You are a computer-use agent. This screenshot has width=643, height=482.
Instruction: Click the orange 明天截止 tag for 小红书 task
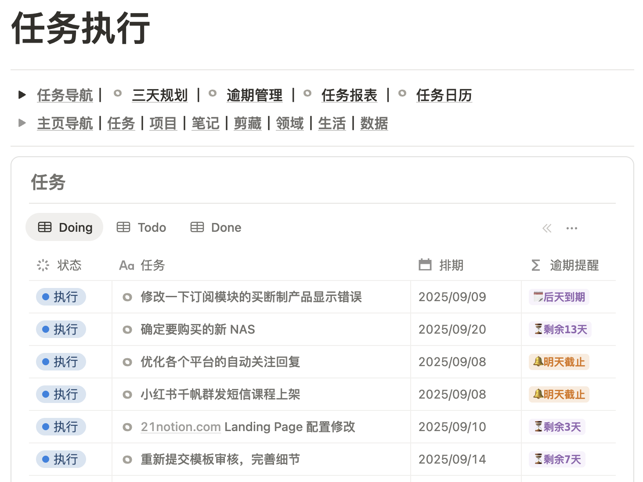(559, 395)
